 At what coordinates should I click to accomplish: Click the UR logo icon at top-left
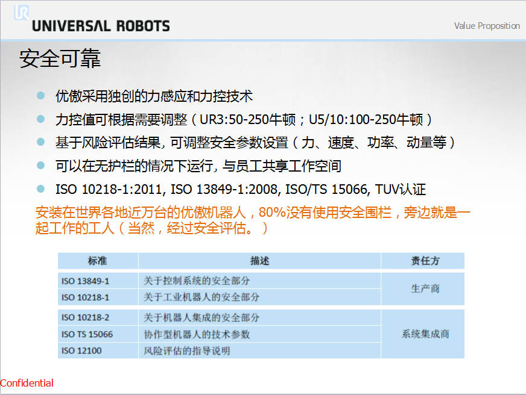point(22,12)
